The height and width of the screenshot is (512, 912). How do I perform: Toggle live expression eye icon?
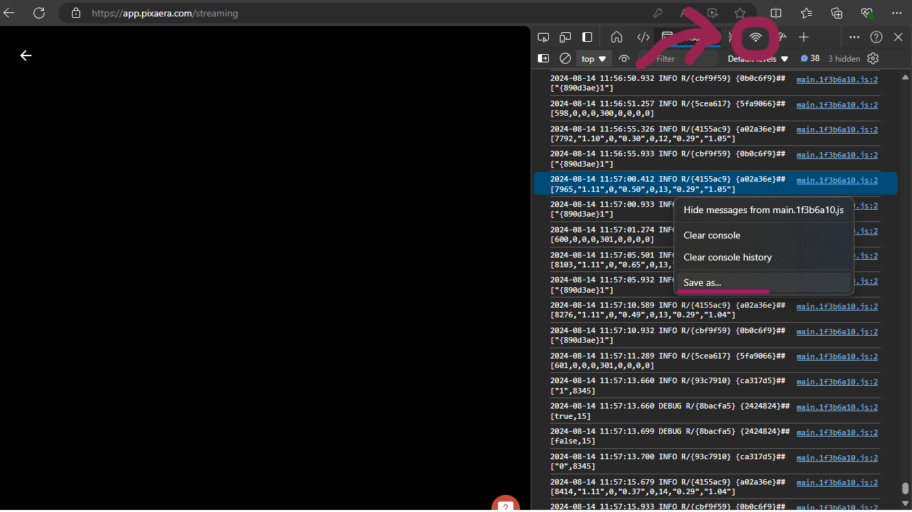pos(624,59)
